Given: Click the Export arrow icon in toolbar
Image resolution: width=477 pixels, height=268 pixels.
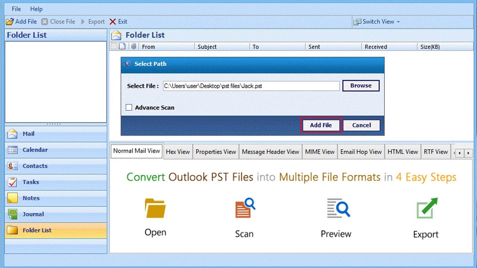Looking at the screenshot, I should click(x=83, y=22).
